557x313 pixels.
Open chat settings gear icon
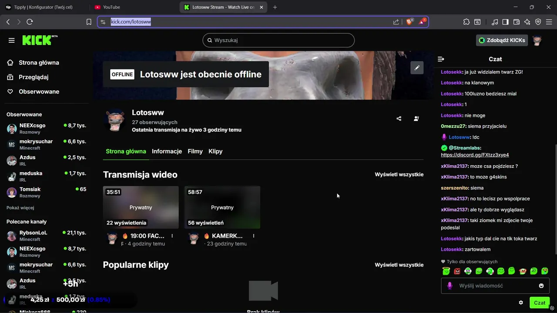coord(521,303)
